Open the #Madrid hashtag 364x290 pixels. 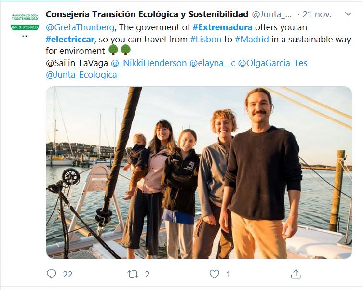click(252, 40)
